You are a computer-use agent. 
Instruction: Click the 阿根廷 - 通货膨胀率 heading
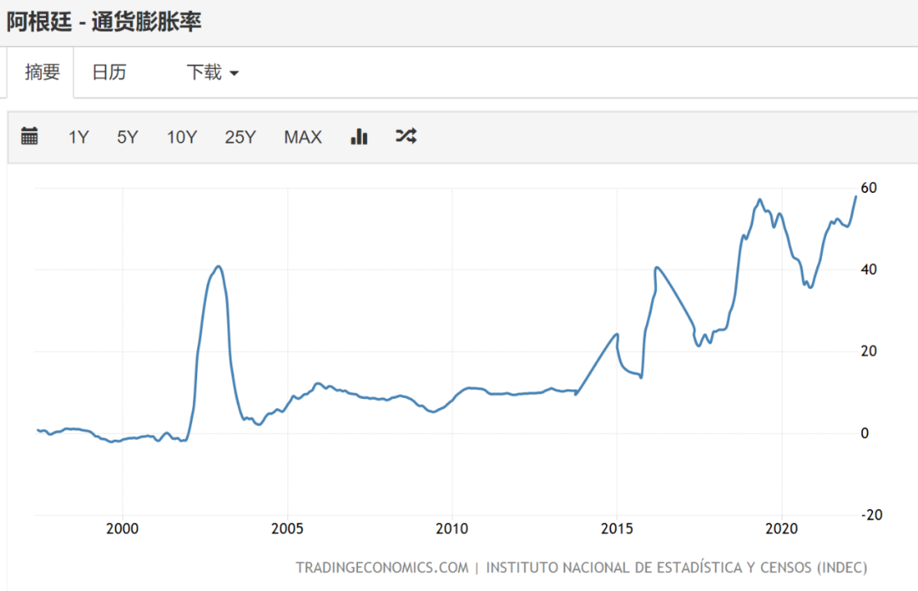(x=105, y=22)
